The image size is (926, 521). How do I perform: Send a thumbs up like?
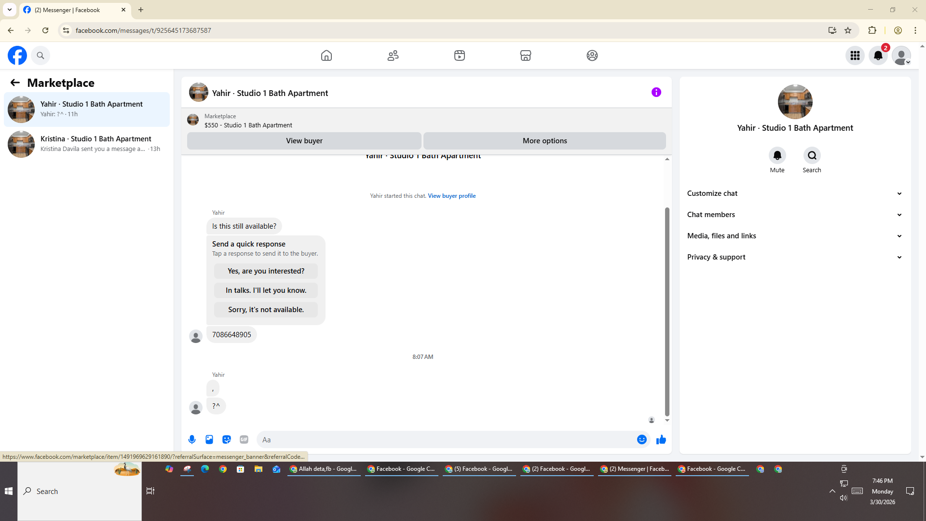pos(661,439)
